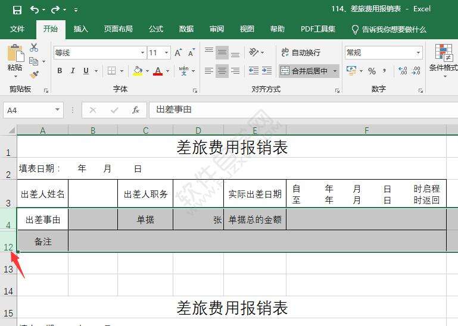Open the 公式 ribbon tab
The height and width of the screenshot is (326, 458).
coord(156,29)
